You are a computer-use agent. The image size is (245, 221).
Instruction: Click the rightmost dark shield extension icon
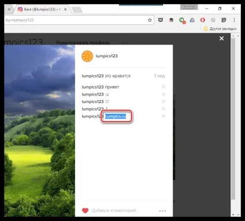click(224, 20)
